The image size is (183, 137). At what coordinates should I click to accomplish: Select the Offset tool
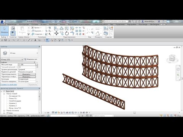(x=61, y=29)
